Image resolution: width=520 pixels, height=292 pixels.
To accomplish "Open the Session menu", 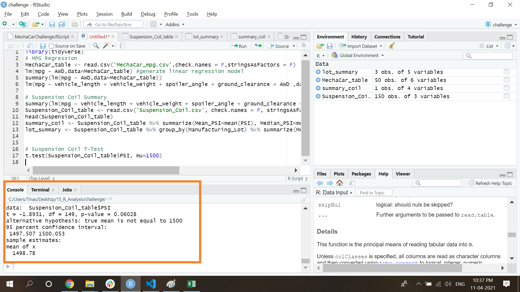I will [x=104, y=14].
